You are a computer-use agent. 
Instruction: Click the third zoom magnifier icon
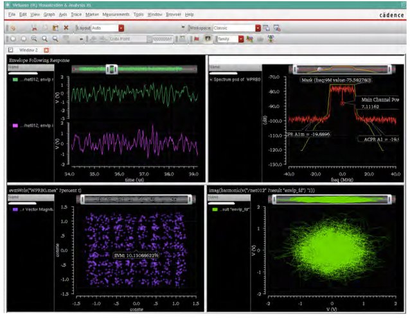pos(55,39)
